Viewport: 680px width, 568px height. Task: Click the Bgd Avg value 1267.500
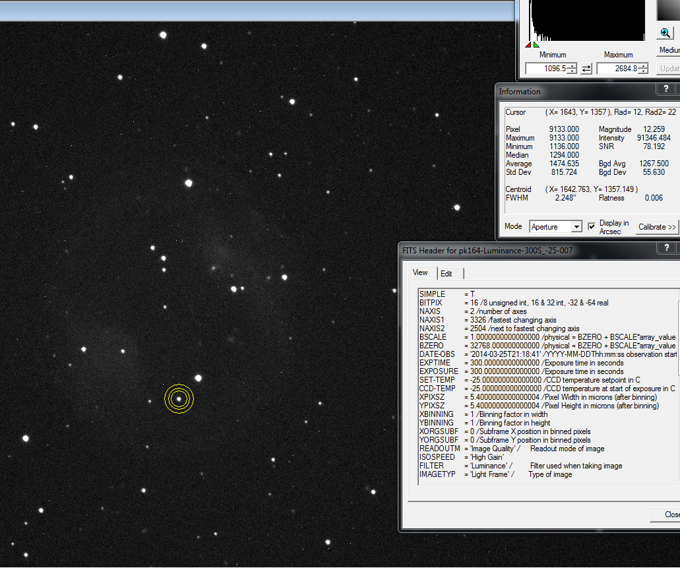tap(654, 164)
